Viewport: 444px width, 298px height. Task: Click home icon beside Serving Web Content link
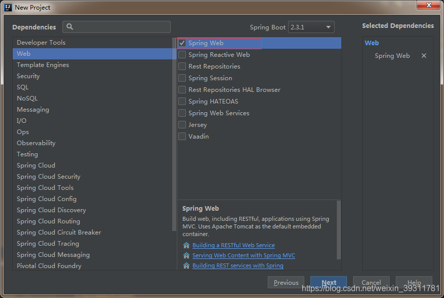(186, 255)
